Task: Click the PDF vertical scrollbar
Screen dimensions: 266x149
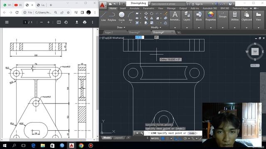Action: [97, 73]
